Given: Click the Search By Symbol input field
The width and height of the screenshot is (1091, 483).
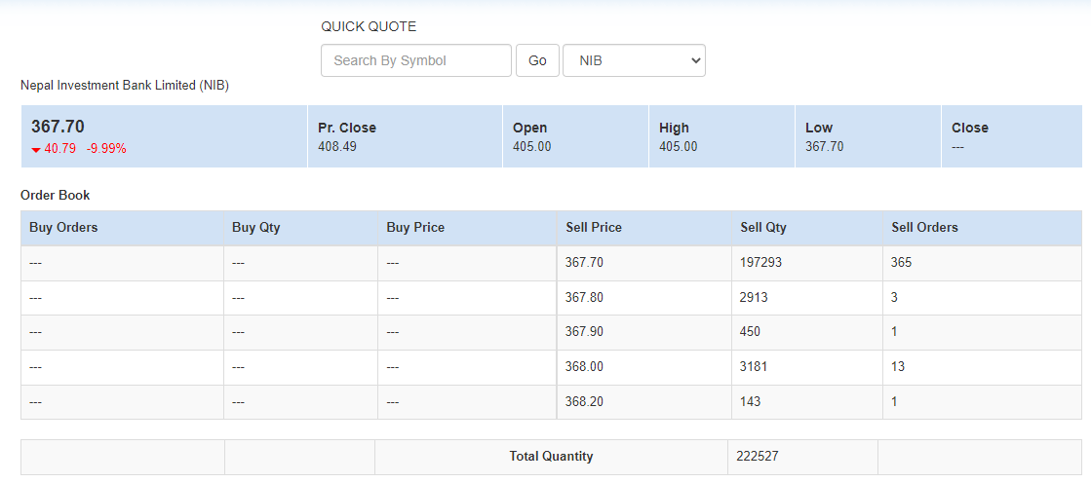Looking at the screenshot, I should (415, 60).
